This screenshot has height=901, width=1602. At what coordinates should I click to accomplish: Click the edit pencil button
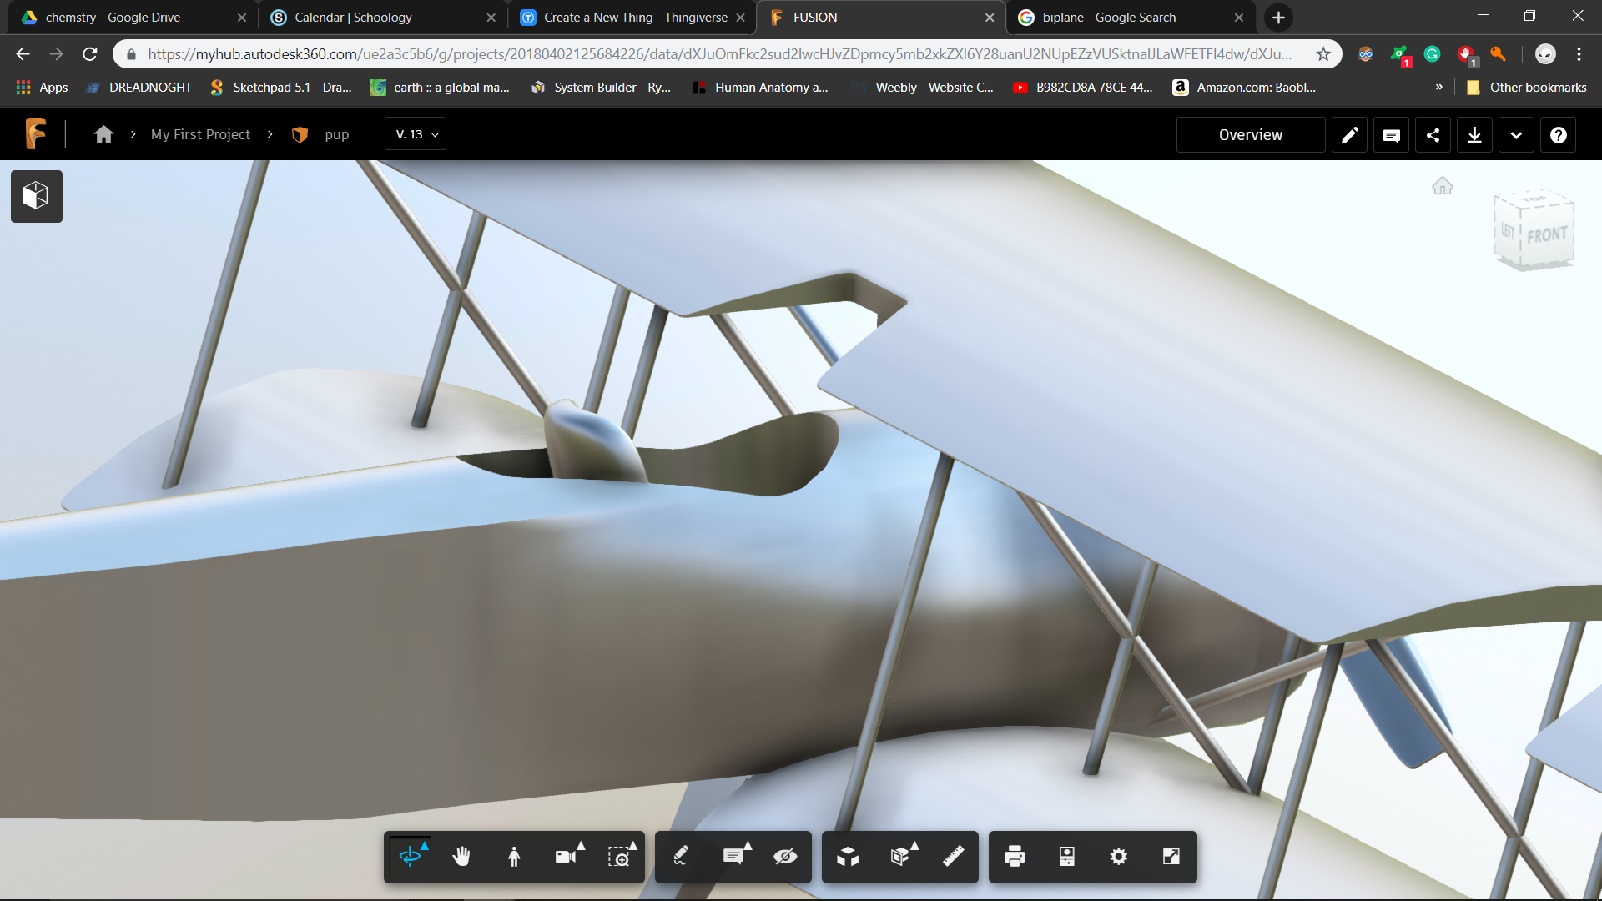point(1350,135)
